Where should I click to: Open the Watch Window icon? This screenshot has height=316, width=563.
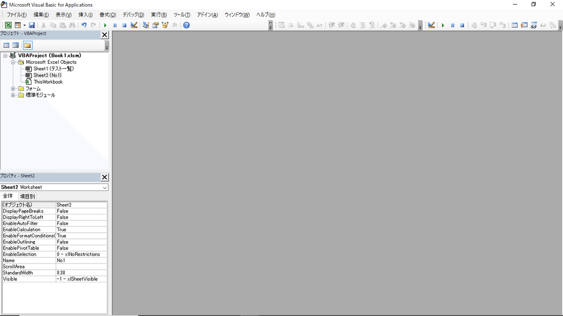point(534,25)
